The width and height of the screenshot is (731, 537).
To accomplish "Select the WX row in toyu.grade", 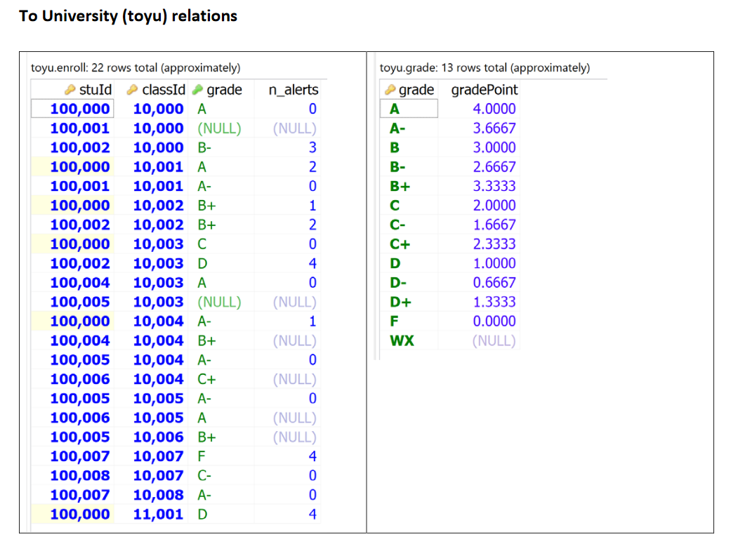I will [x=397, y=340].
